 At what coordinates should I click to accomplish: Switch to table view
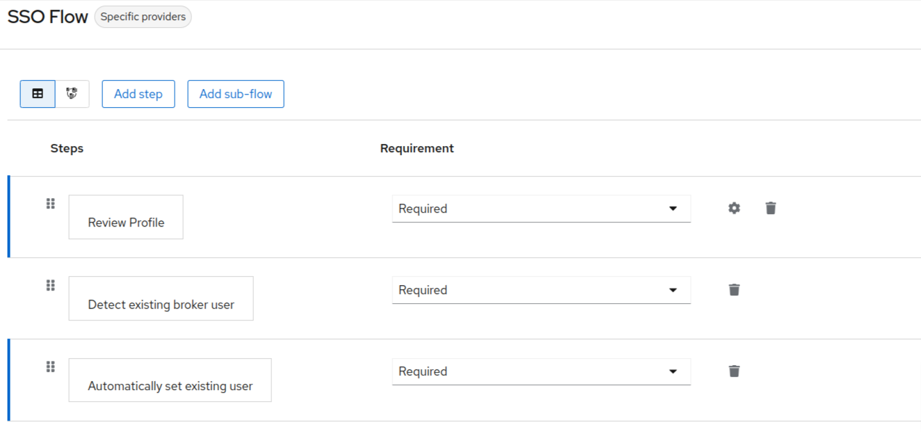point(38,94)
